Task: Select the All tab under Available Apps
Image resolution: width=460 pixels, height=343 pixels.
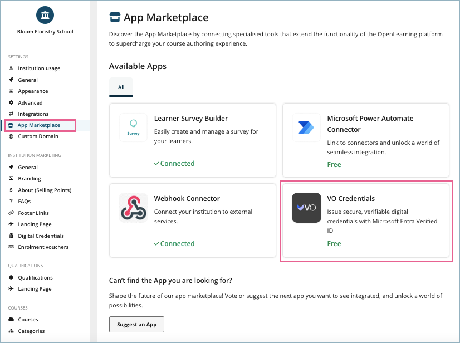Action: 121,87
